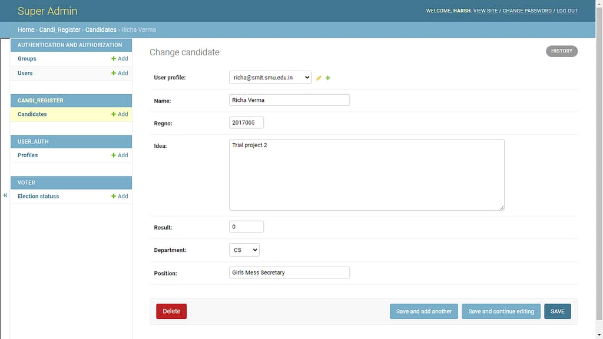Collapse the sidebar navigation panel
The height and width of the screenshot is (339, 603).
pyautogui.click(x=5, y=195)
